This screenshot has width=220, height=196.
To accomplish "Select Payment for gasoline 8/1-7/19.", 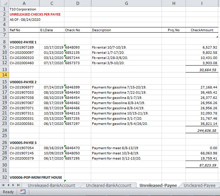I will click(x=126, y=97).
